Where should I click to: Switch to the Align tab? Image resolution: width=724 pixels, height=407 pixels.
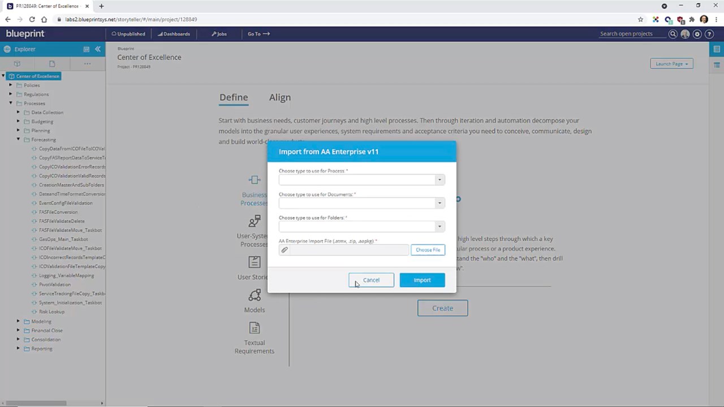tap(280, 97)
